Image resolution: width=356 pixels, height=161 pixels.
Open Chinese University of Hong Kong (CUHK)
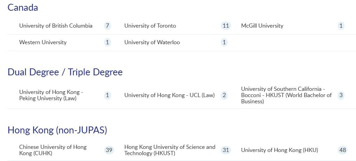(53, 150)
